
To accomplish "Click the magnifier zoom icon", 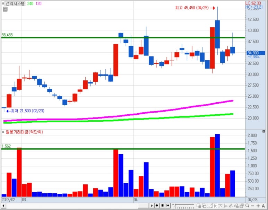I will pos(247,206).
